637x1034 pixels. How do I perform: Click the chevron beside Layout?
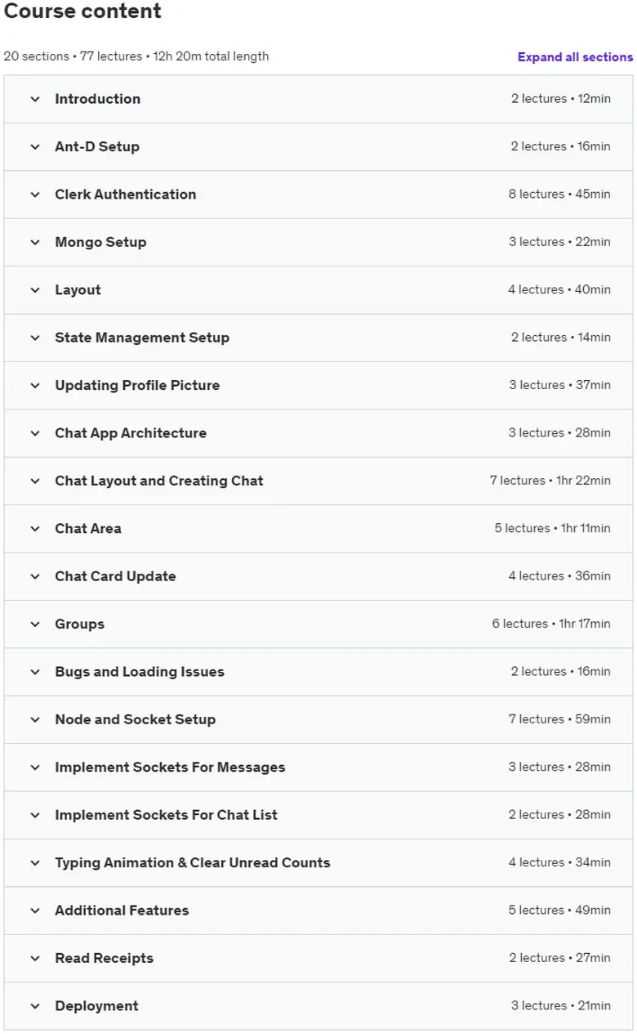pos(35,290)
